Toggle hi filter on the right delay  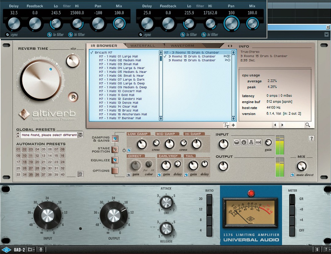coord(204,35)
